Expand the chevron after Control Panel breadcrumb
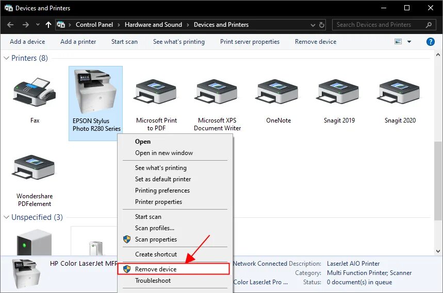The height and width of the screenshot is (293, 443). tap(119, 25)
